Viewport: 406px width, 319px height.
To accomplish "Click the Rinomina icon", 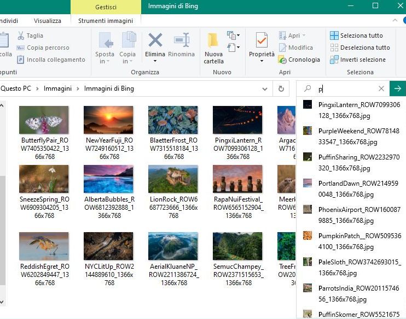I will (182, 40).
